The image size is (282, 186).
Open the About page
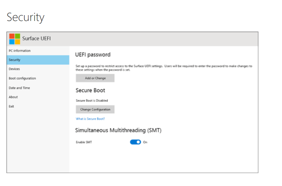coord(38,97)
